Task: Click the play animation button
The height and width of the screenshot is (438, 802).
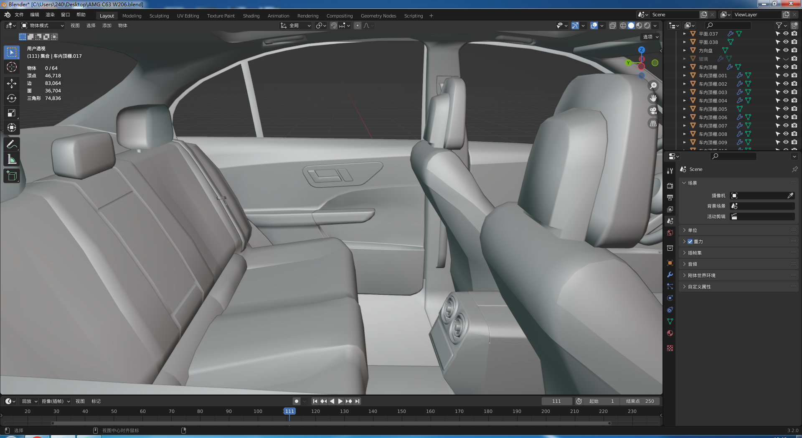Action: [340, 401]
